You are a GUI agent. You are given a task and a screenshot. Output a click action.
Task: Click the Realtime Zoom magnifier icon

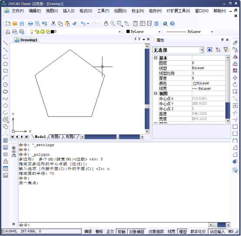tap(113, 24)
